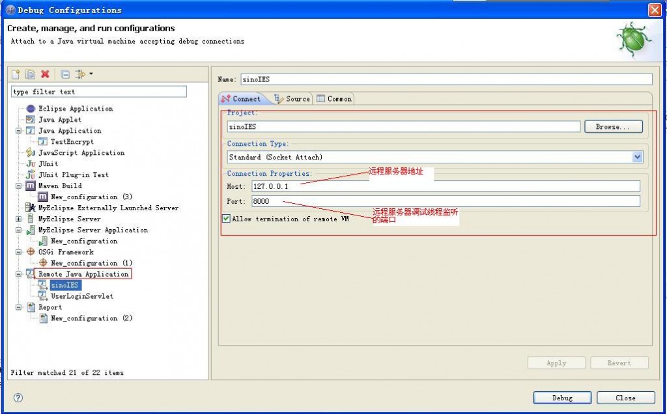Switch to the Connect tab
The image size is (667, 414).
242,98
